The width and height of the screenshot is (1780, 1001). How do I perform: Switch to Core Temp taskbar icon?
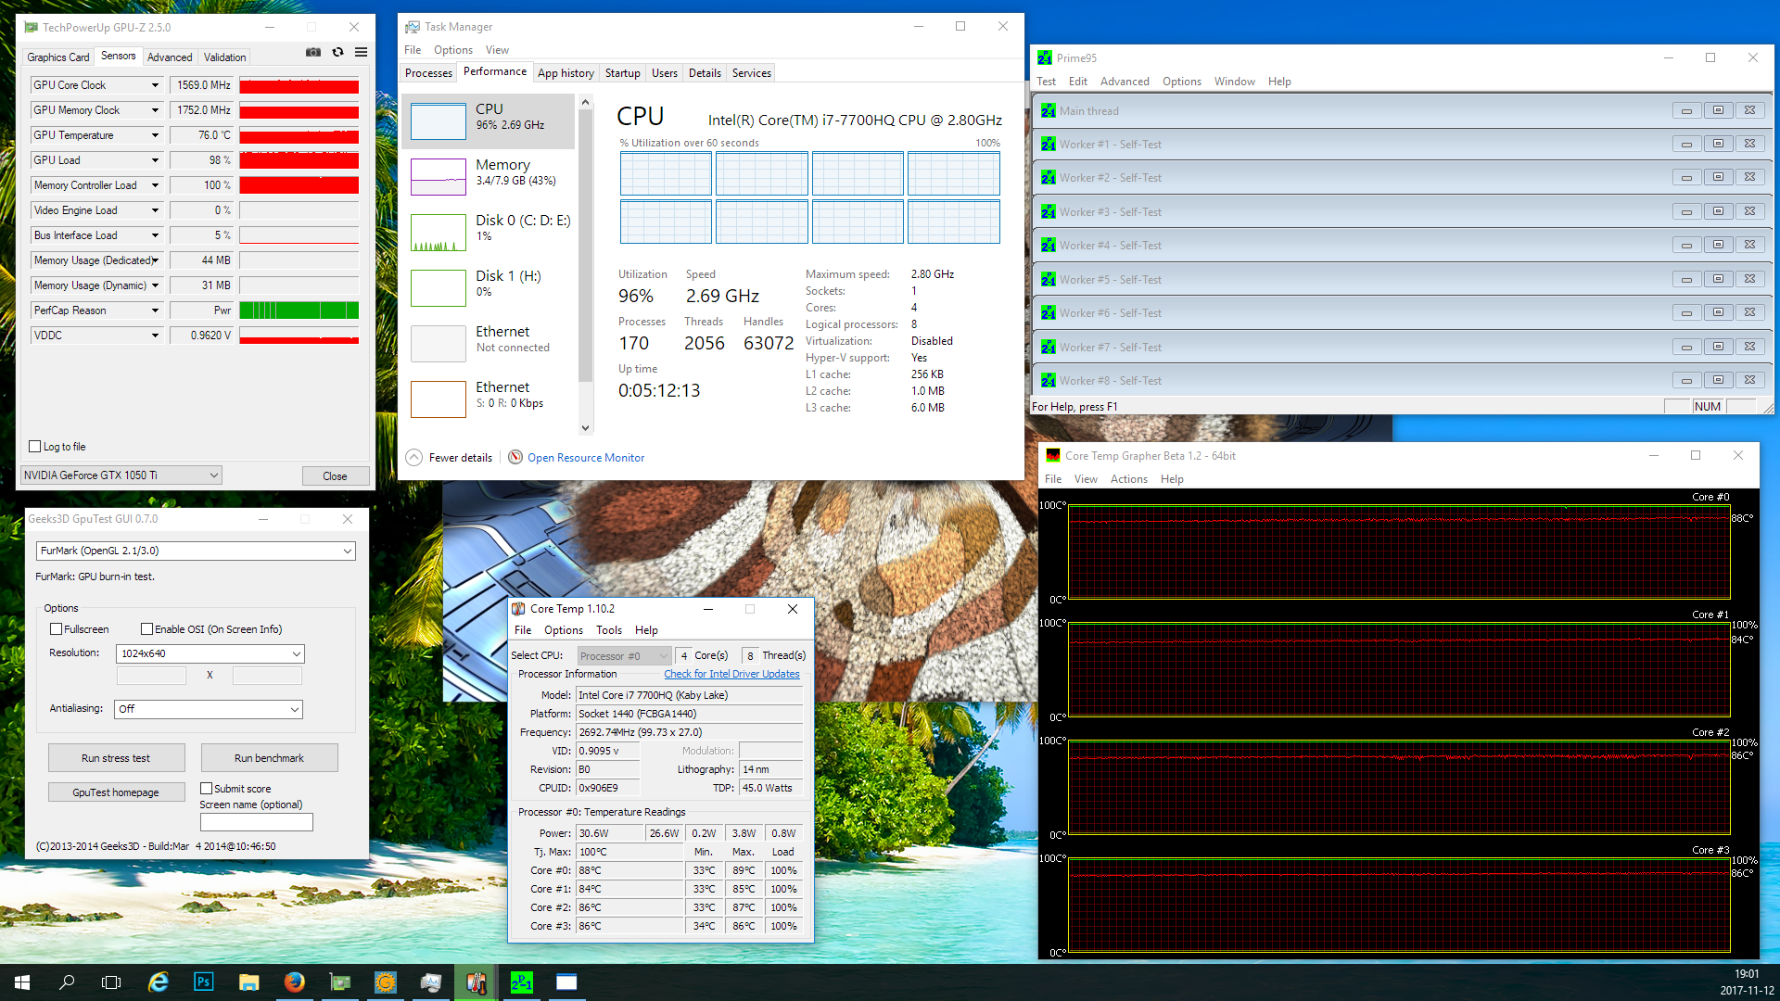pos(477,982)
